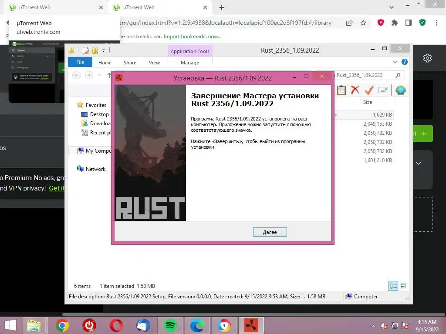Expand the Explorer ribbon with the chevron
The height and width of the screenshot is (334, 446).
pyautogui.click(x=395, y=62)
